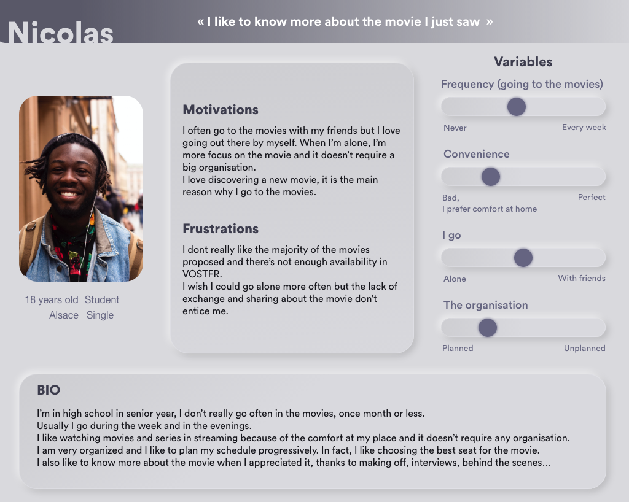This screenshot has height=502, width=629.
Task: Click the Variables title
Action: [523, 62]
